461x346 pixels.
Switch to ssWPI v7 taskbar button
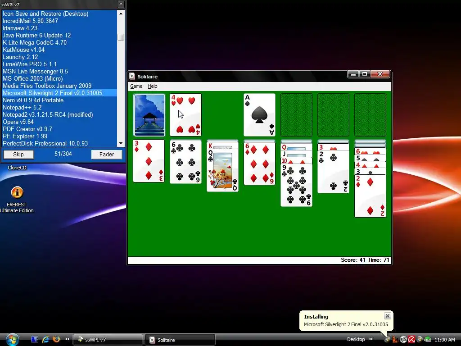point(108,340)
